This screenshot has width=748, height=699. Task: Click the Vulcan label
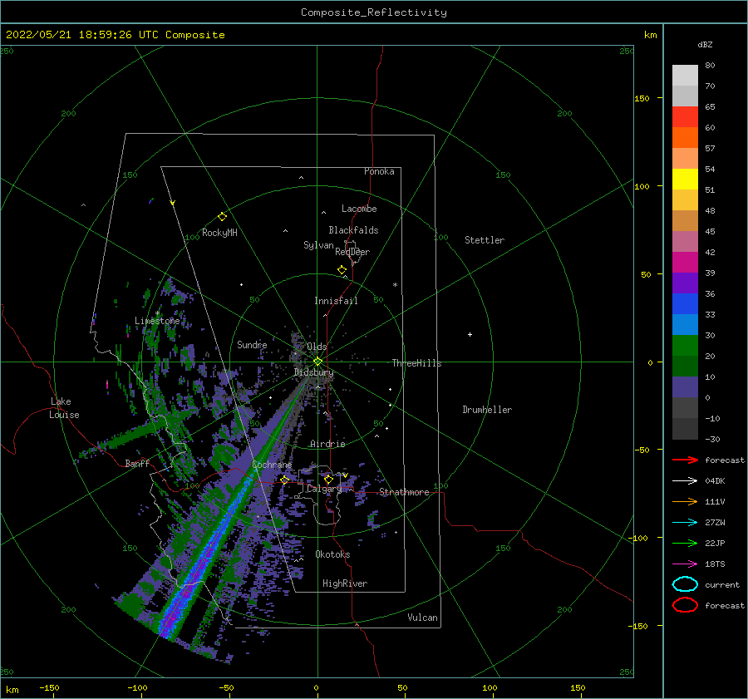point(423,618)
